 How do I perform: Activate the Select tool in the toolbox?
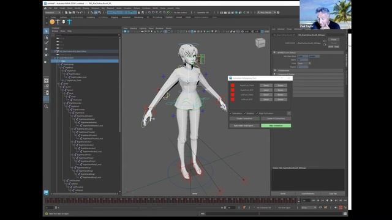pyautogui.click(x=47, y=31)
